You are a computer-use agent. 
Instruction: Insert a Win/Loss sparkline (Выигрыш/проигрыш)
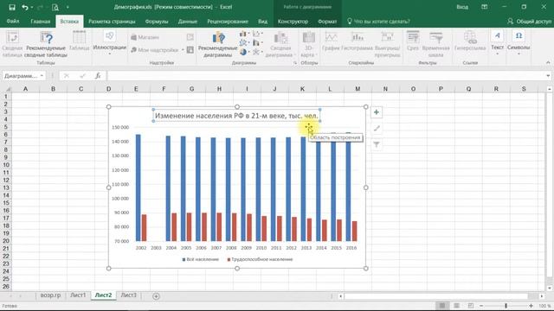click(387, 44)
